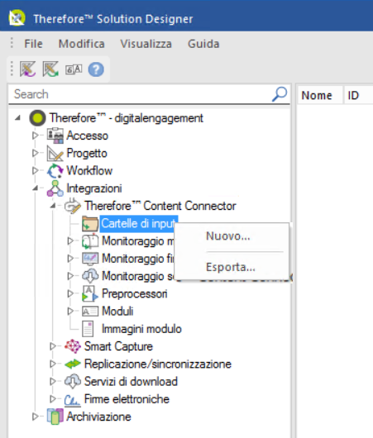Select the Replicazione/sincronizzazione tree item
The image size is (373, 438).
point(158,364)
